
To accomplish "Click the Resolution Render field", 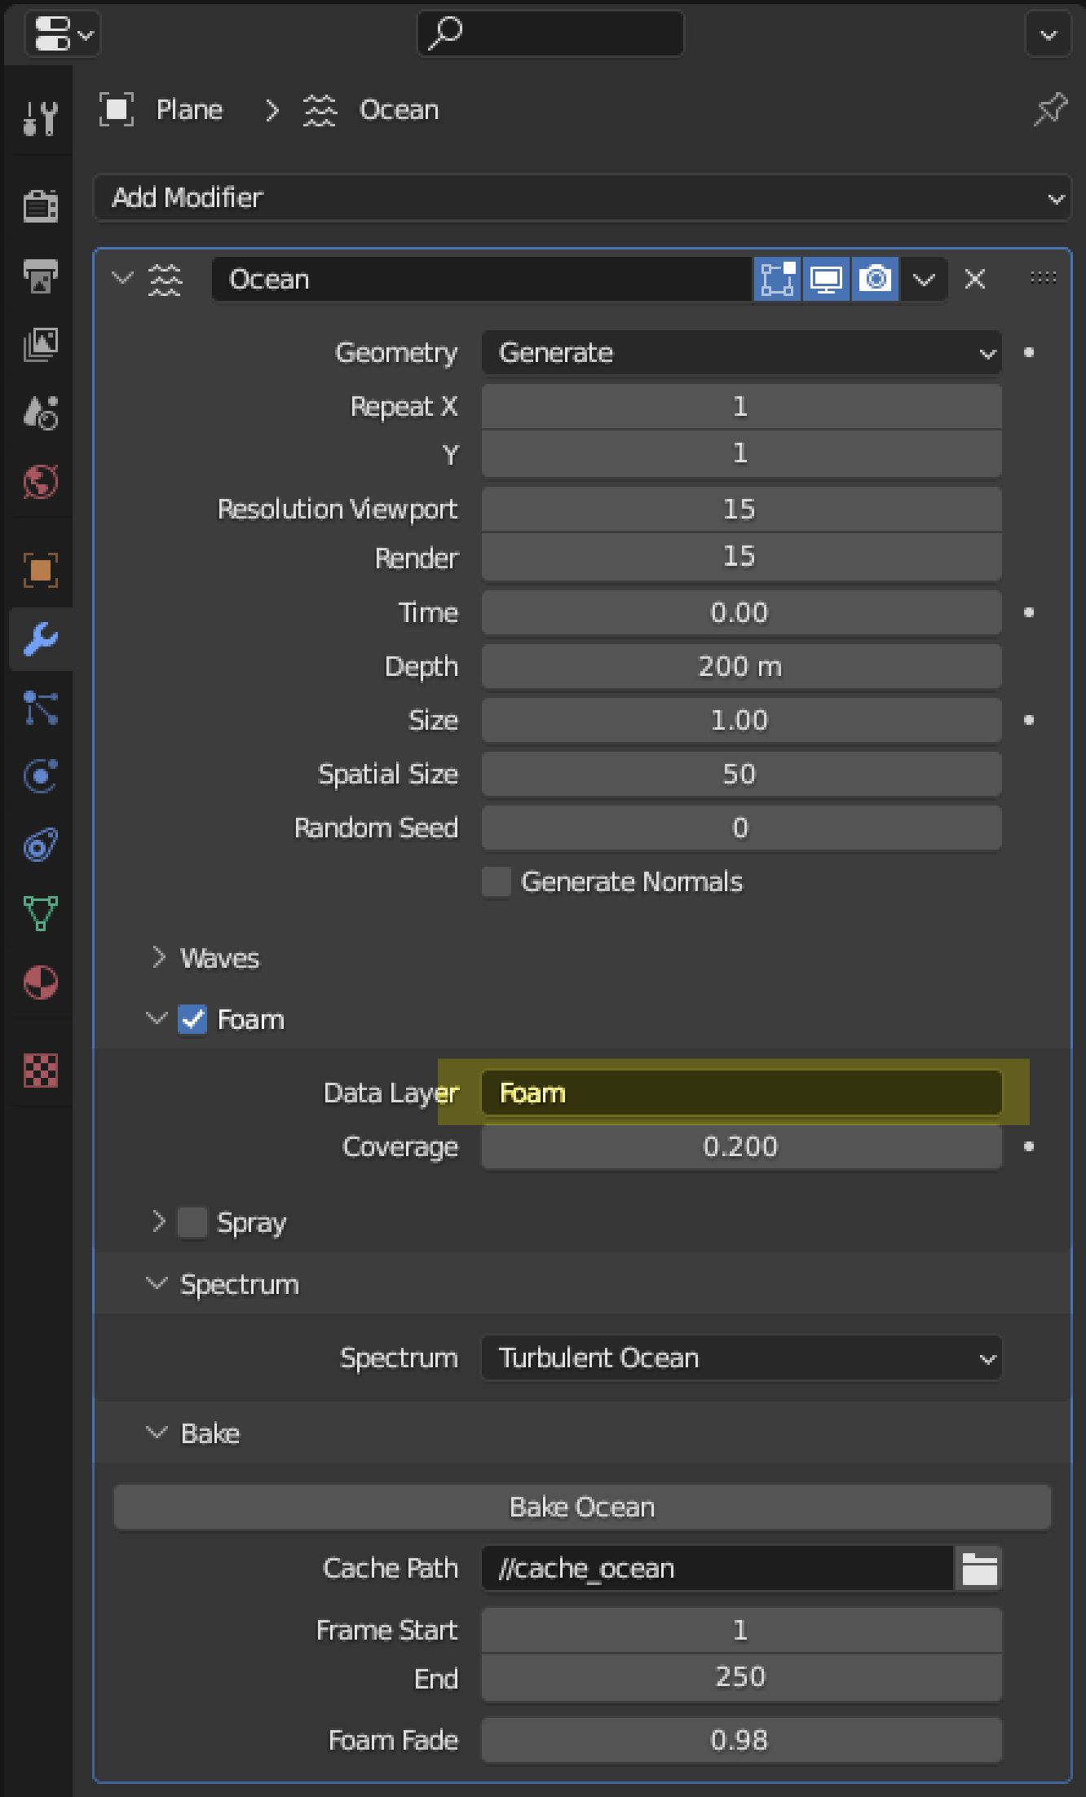I will pos(741,557).
